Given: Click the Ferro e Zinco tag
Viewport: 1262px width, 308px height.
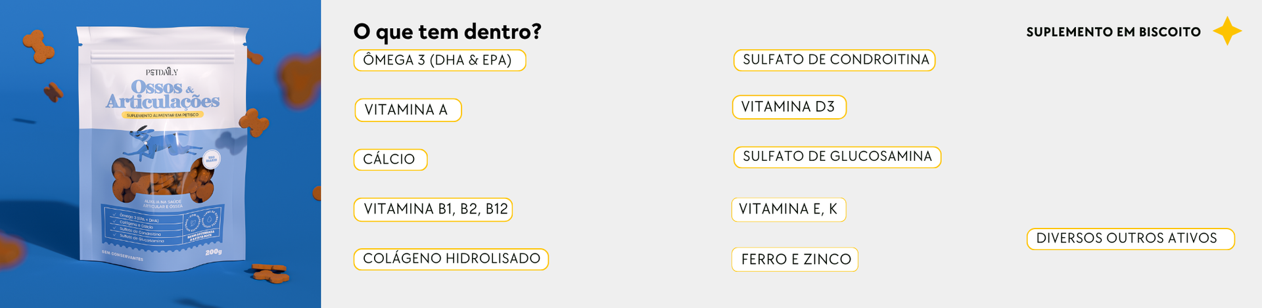Looking at the screenshot, I should pos(795,259).
